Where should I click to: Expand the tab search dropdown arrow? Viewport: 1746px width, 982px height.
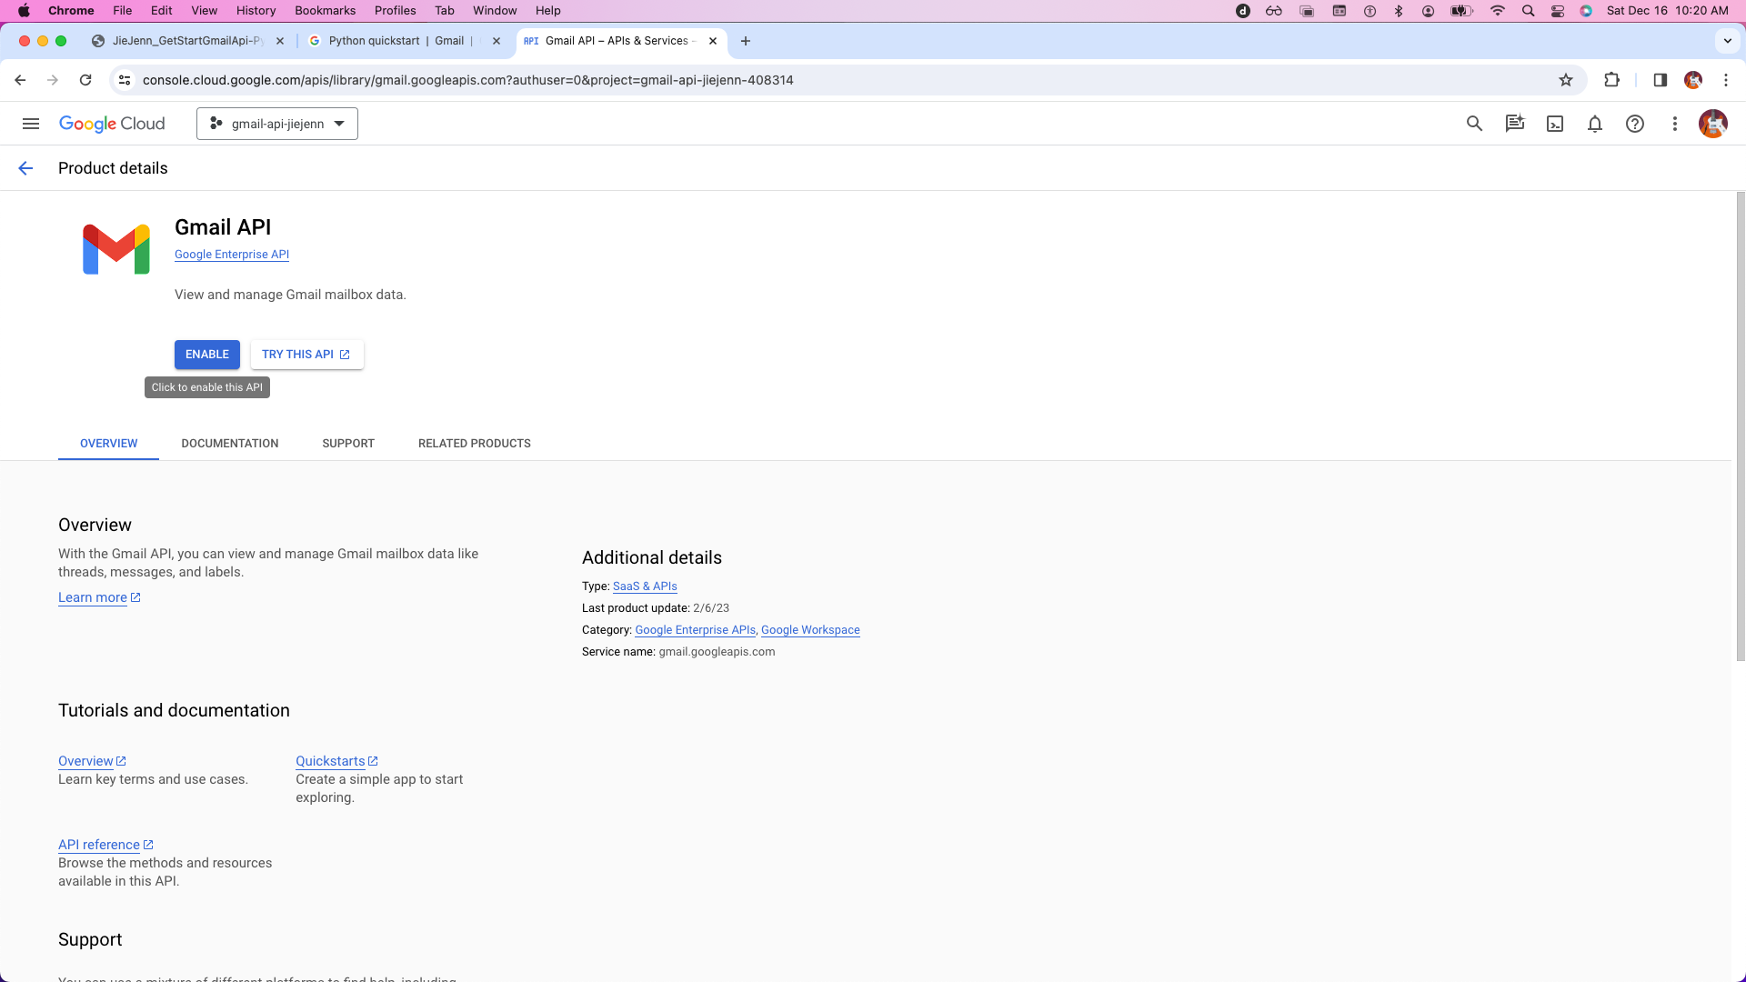point(1728,41)
